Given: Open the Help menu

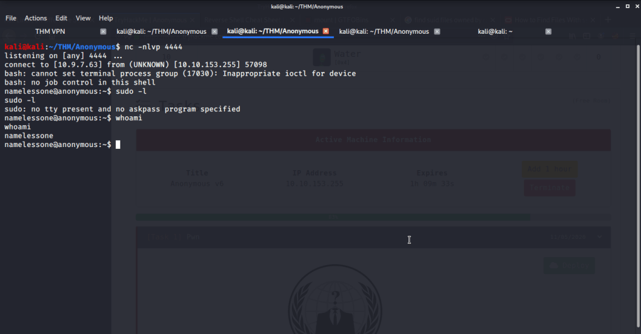Looking at the screenshot, I should (106, 18).
